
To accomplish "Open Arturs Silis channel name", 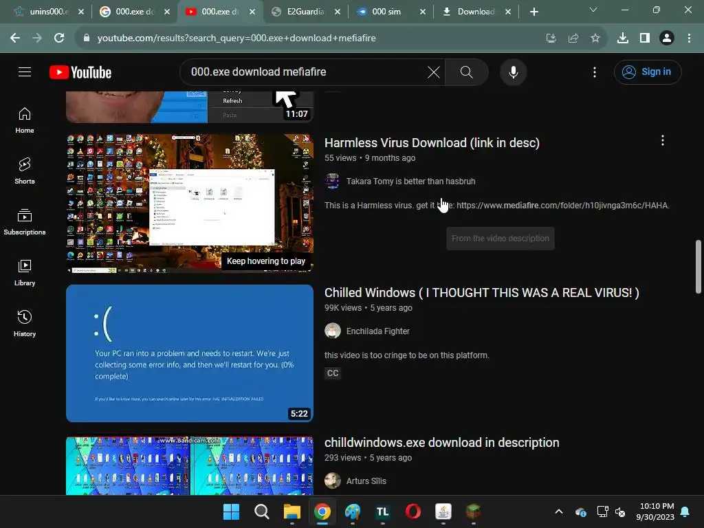I will 366,481.
